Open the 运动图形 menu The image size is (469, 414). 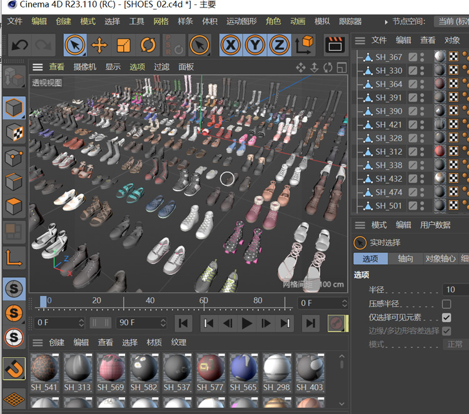241,21
